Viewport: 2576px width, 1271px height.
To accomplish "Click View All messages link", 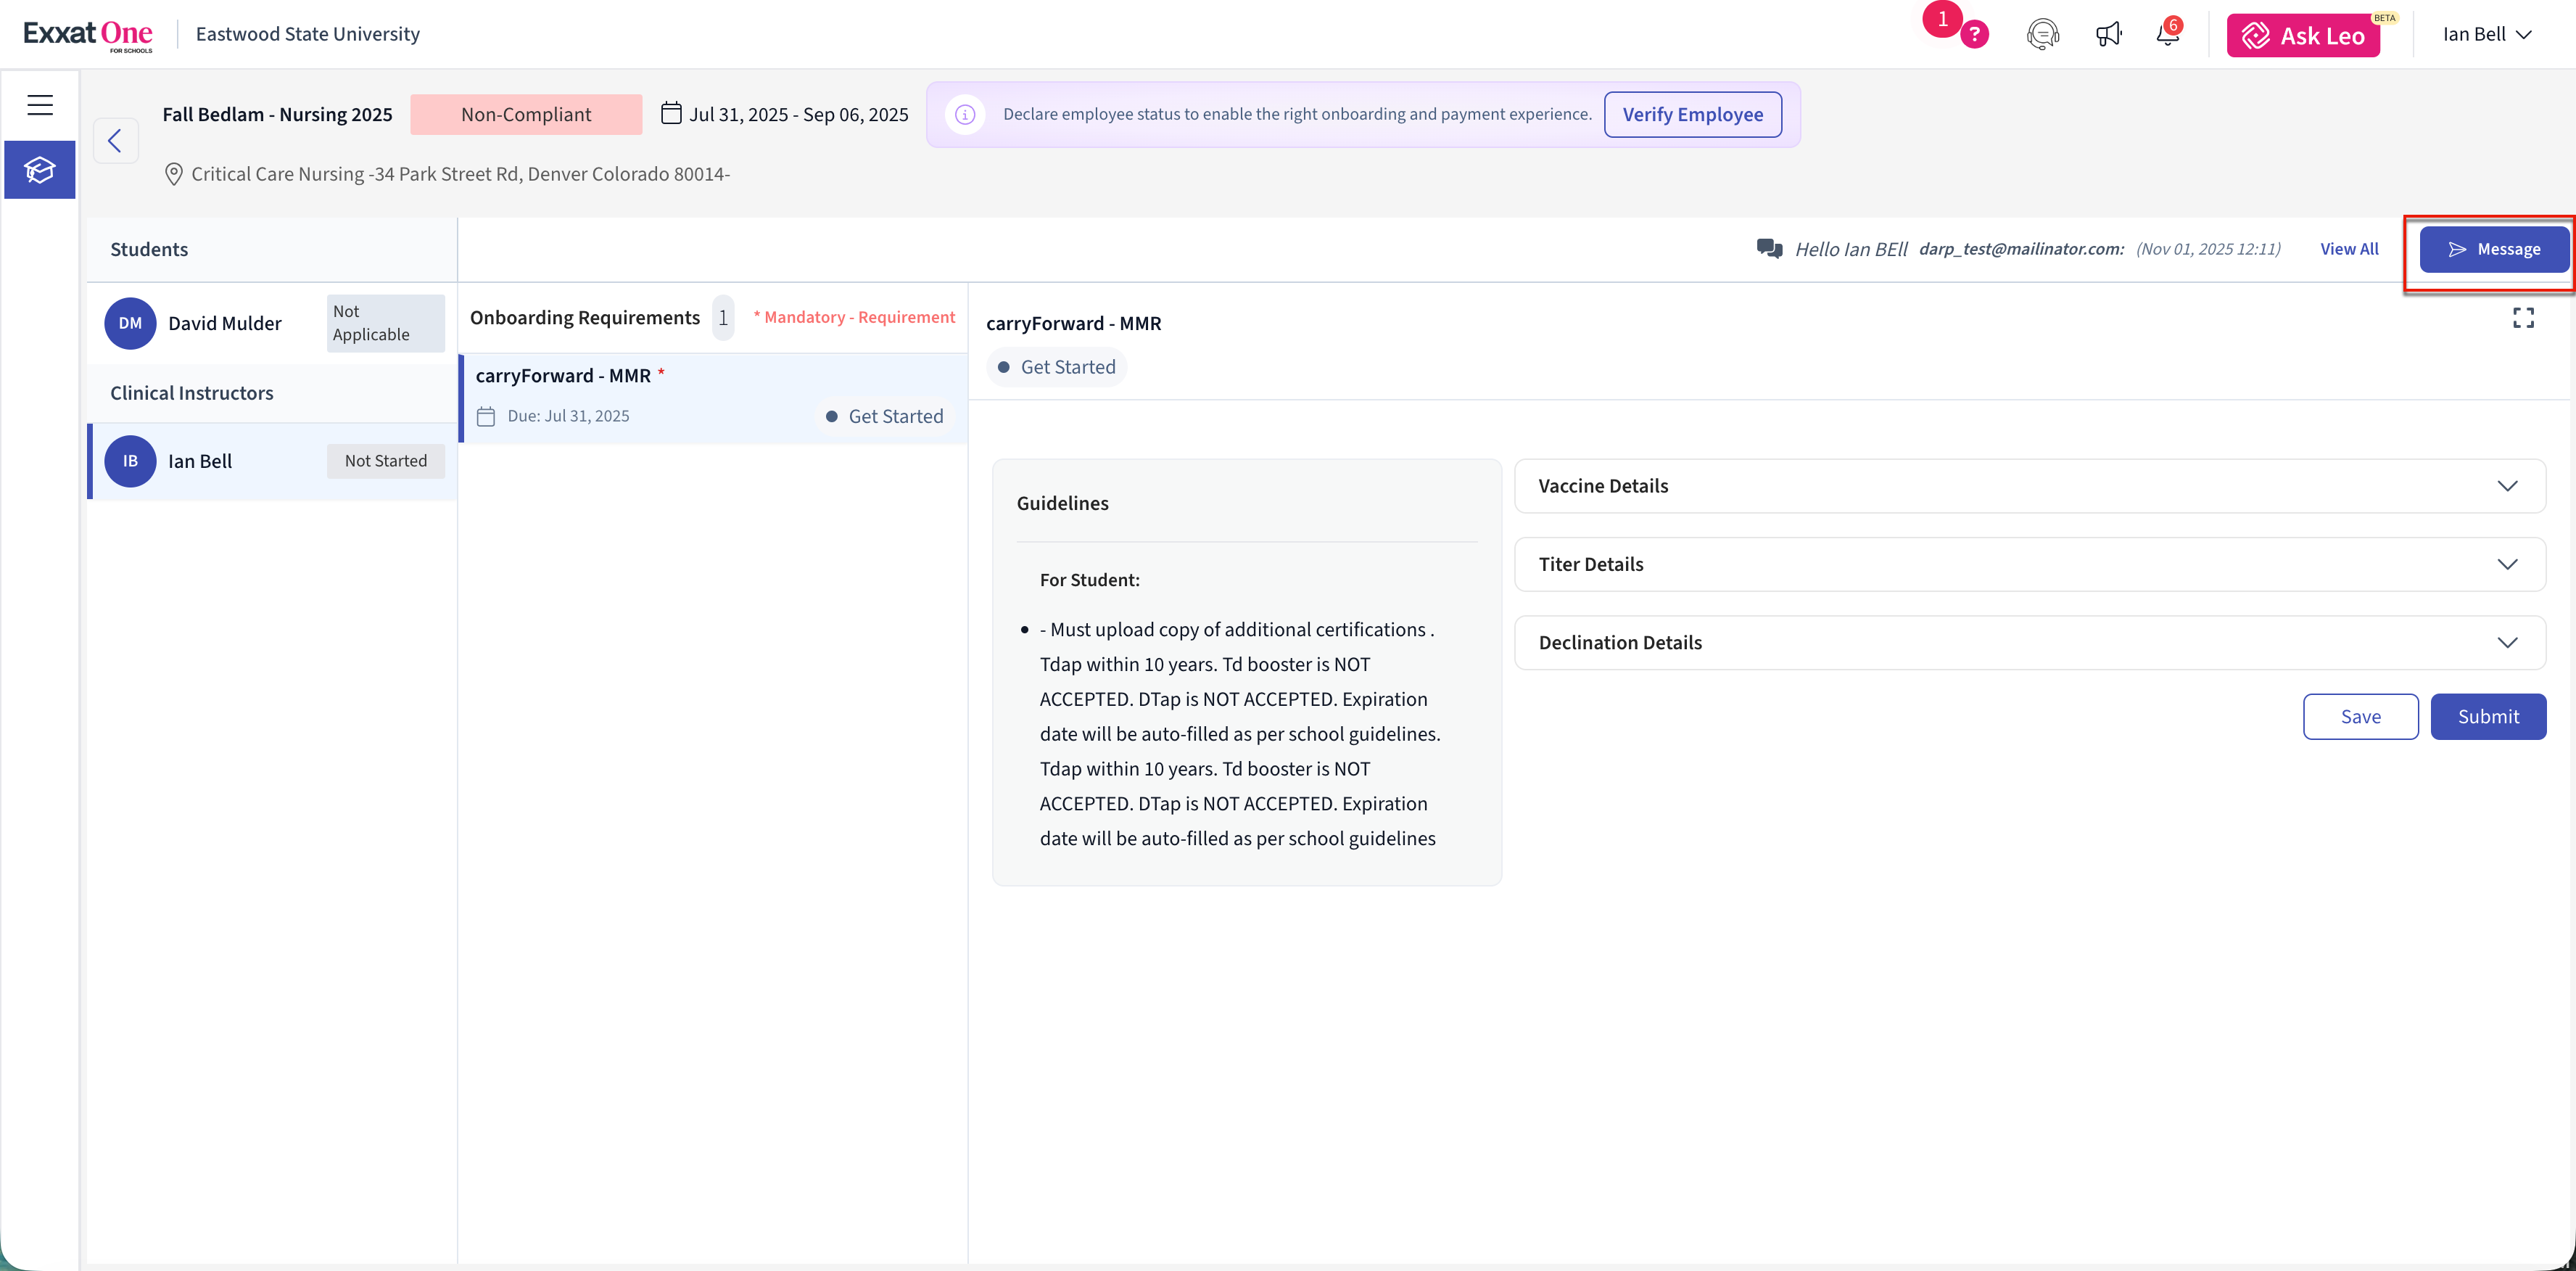I will (x=2348, y=249).
